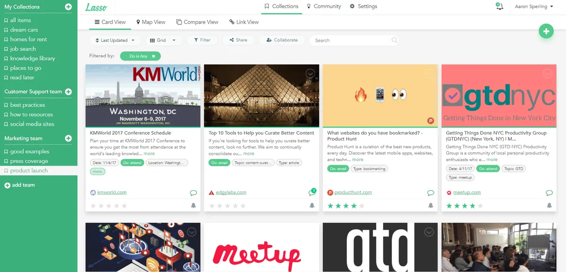566x272 pixels.
Task: Toggle reminder bell on meetup.com card
Action: click(549, 206)
